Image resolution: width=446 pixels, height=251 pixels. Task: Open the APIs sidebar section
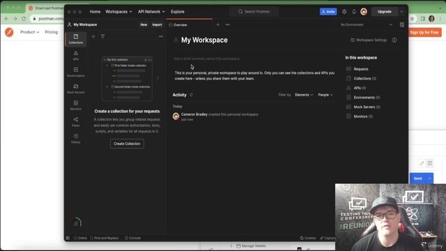click(76, 56)
